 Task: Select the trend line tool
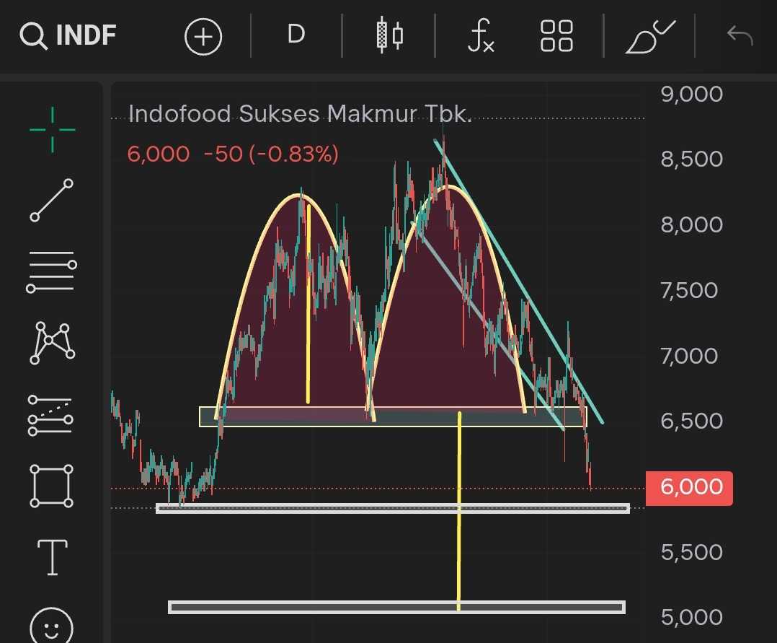(x=52, y=201)
